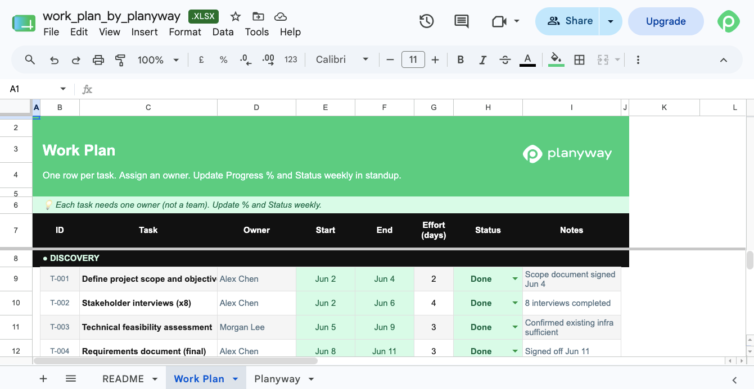This screenshot has height=389, width=754.
Task: Add a new sheet
Action: 43,379
